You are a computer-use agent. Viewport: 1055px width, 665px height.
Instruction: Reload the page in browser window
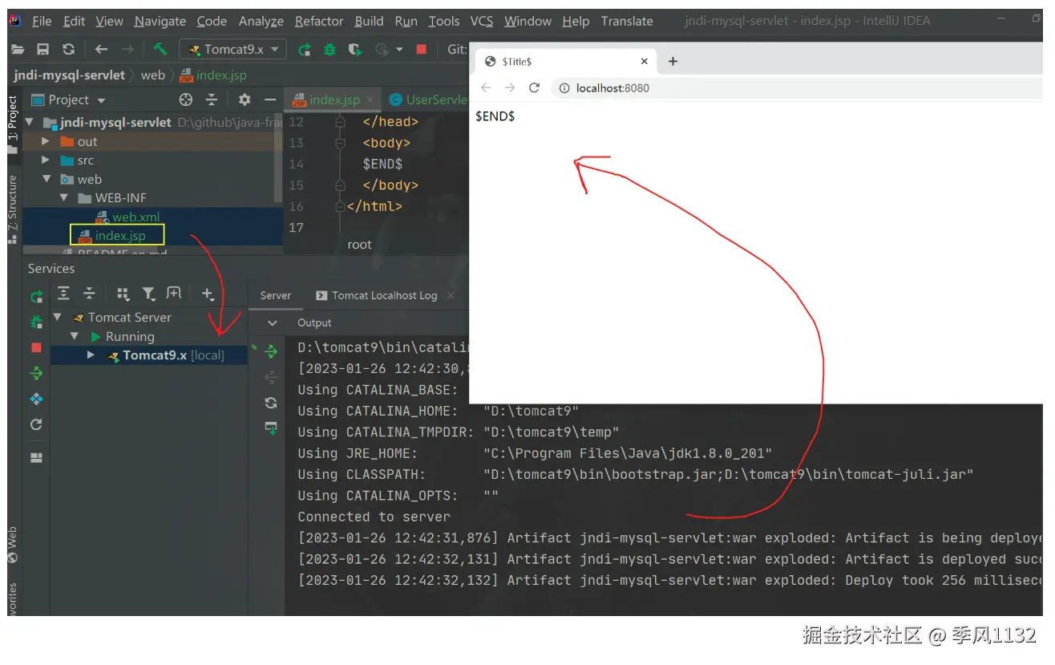point(535,87)
